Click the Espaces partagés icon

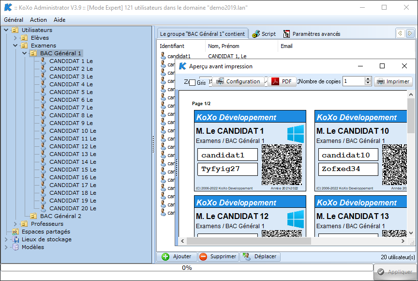click(15, 232)
